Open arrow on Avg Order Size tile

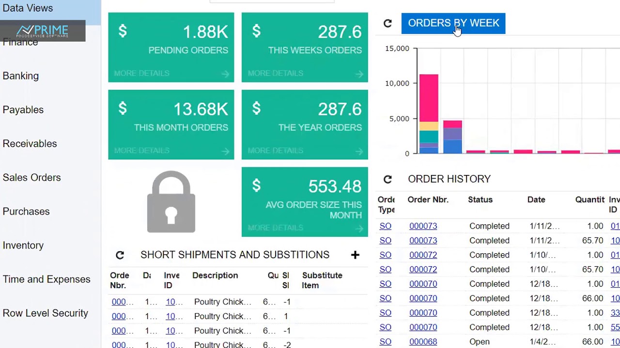point(359,228)
